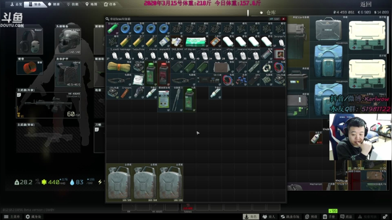The image size is (392, 220).
Task: Click the SORT button in container window
Action: pyautogui.click(x=274, y=19)
